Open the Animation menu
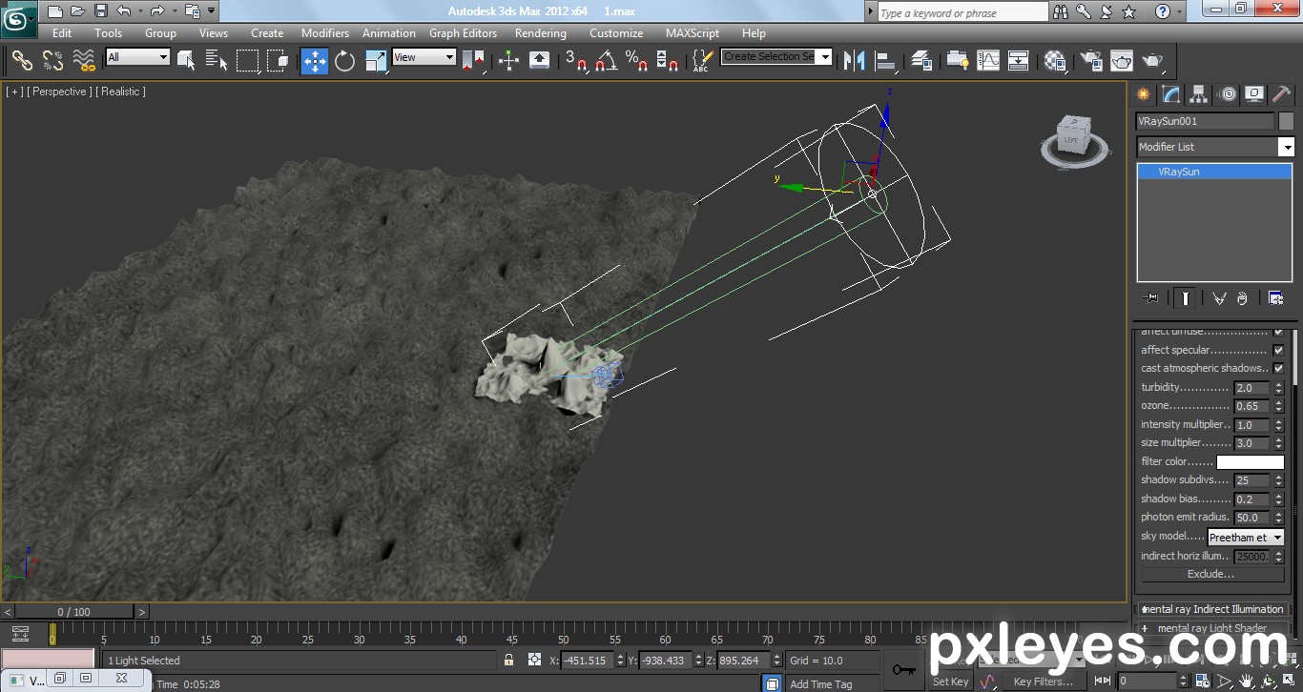1303x692 pixels. 388,32
